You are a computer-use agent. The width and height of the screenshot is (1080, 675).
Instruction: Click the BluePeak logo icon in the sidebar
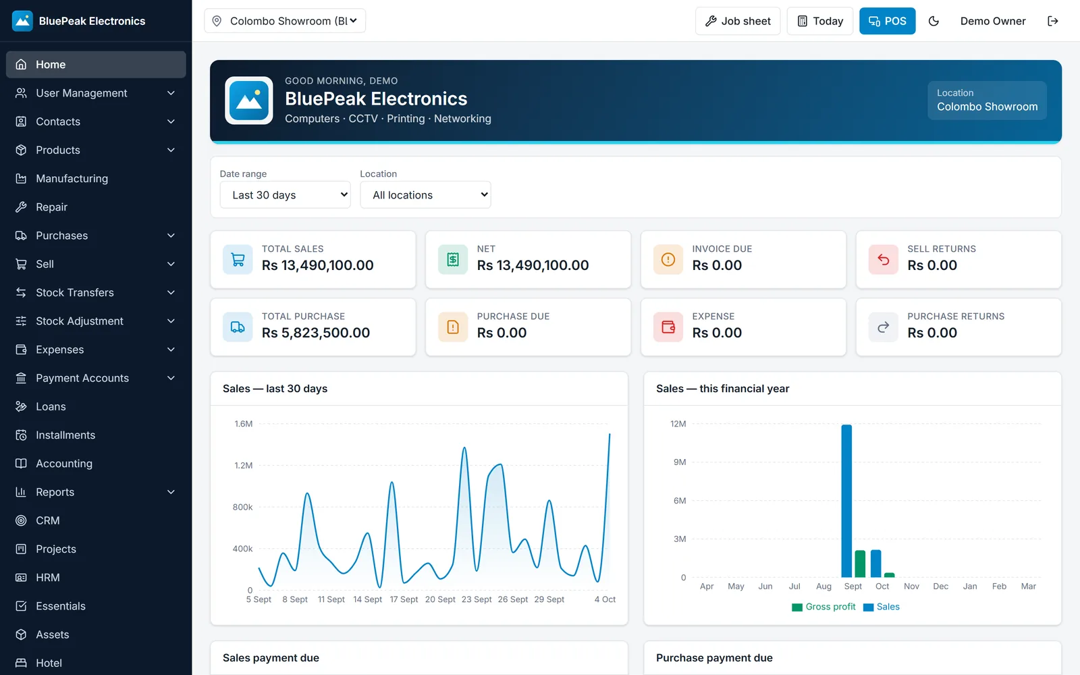click(22, 21)
